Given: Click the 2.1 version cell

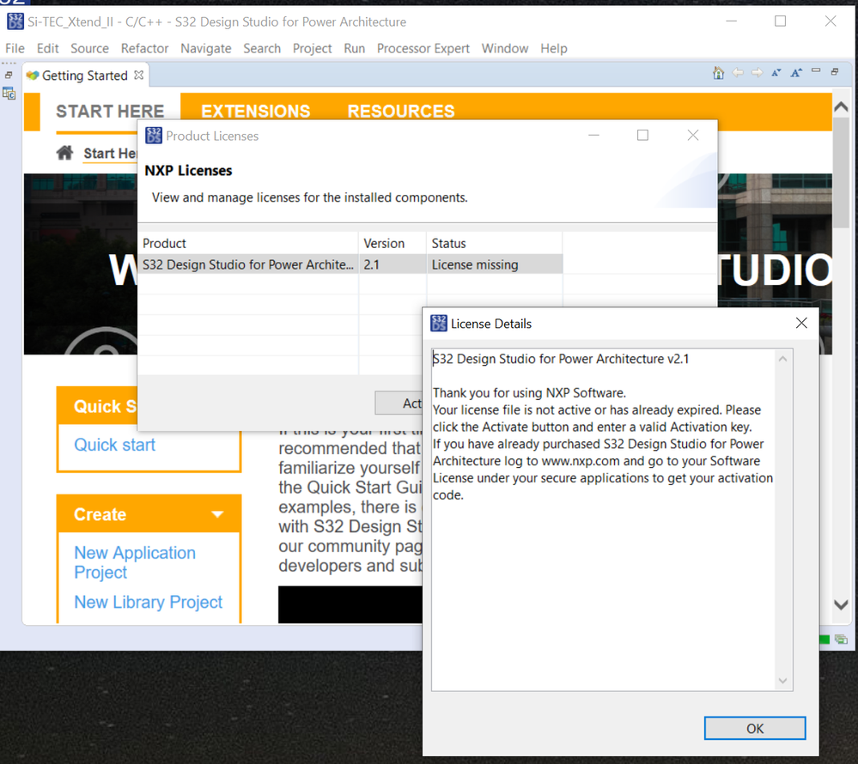Looking at the screenshot, I should [392, 264].
